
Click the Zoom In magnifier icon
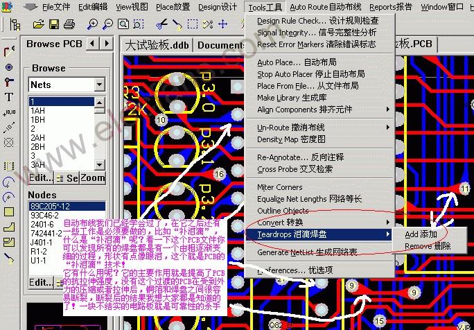pyautogui.click(x=93, y=24)
